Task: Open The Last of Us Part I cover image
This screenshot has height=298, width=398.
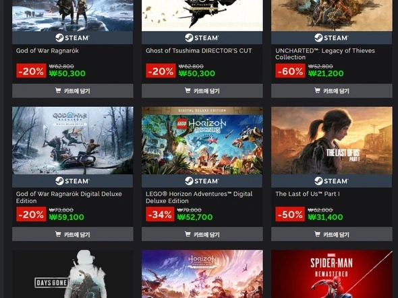Action: pos(332,141)
